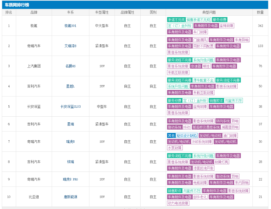Open the 瑞虎8 link in the rank 7 row
Viewport: 271px width, 209px height.
pos(71,142)
